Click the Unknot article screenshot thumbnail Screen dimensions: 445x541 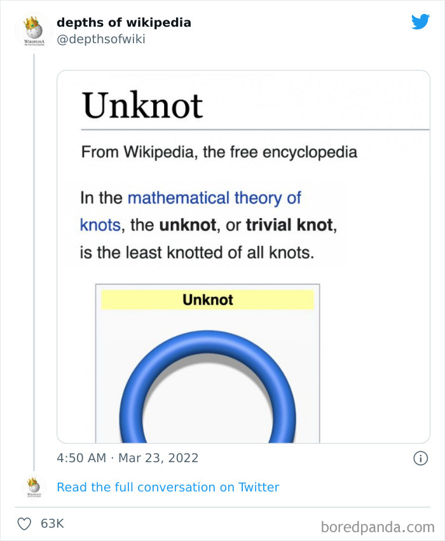point(242,254)
